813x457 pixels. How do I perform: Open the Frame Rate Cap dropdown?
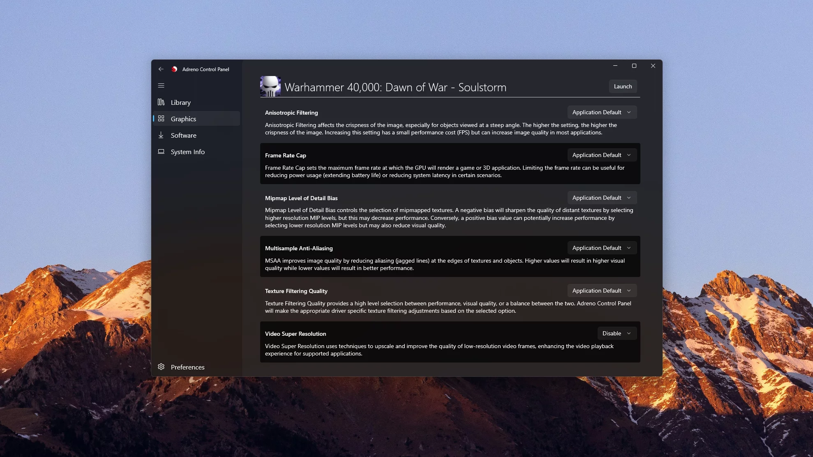pos(602,155)
